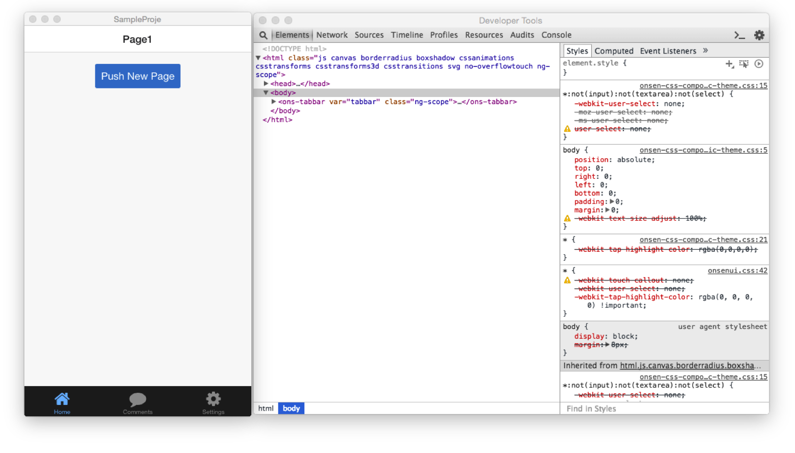
Task: Open DevTools settings gear icon
Action: pos(759,35)
